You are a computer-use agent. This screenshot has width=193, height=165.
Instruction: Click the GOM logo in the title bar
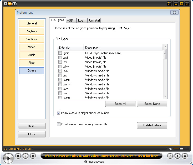pos(10,4)
